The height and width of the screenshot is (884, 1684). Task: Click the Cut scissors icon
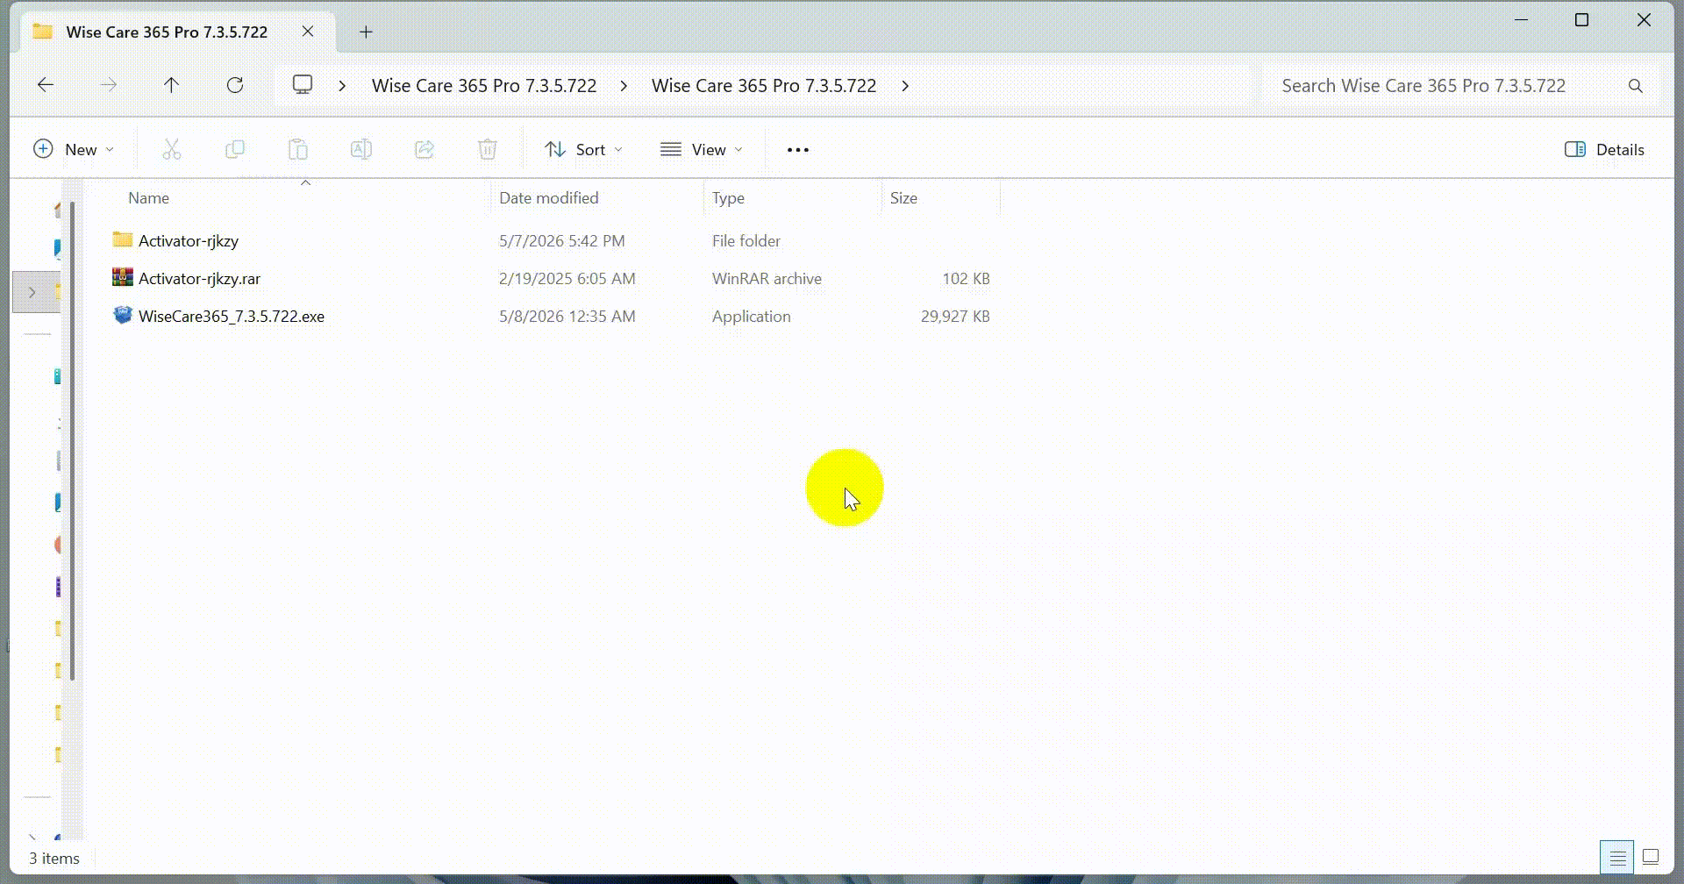click(172, 150)
